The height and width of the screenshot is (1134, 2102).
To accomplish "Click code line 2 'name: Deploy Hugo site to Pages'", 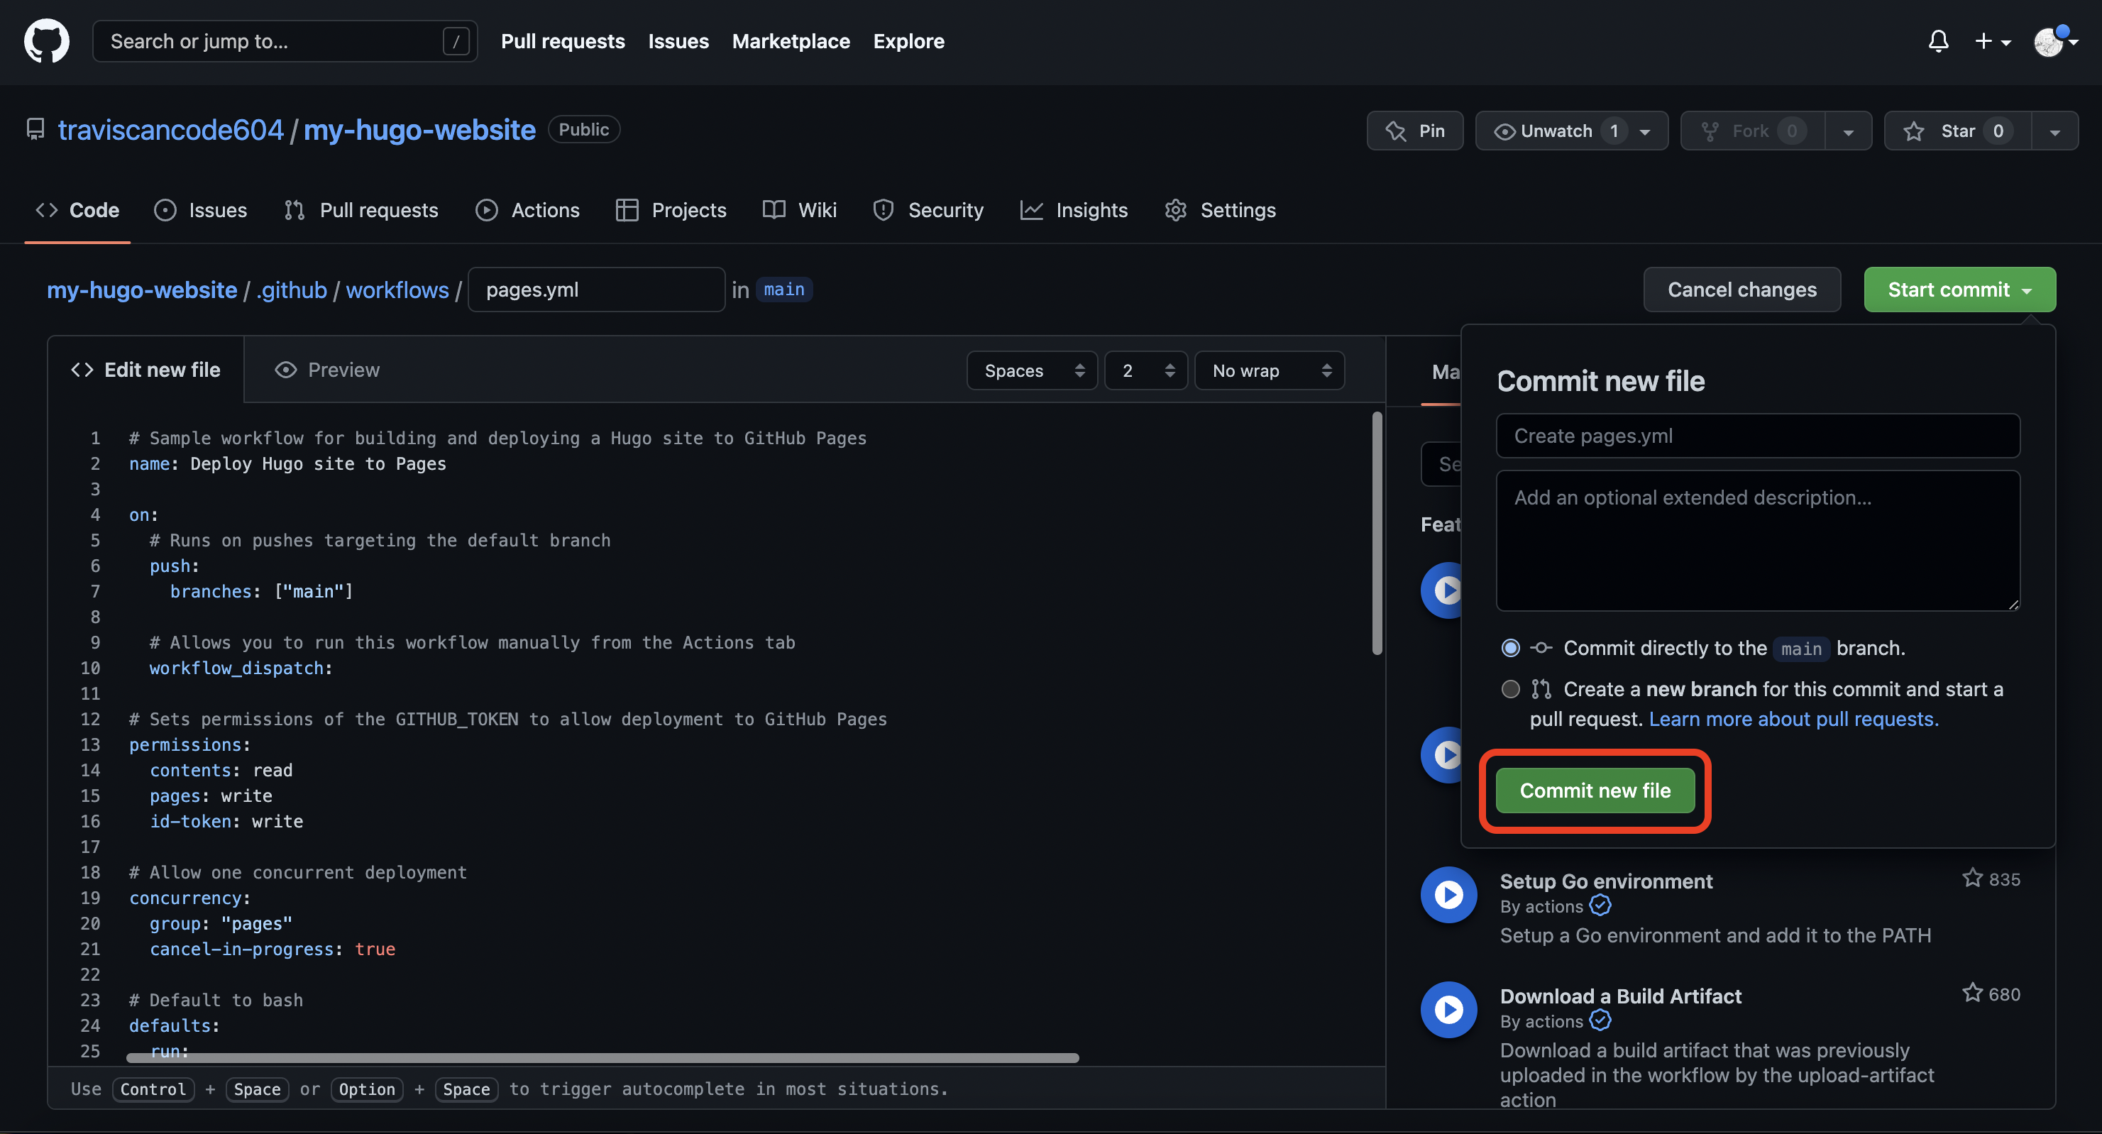I will pos(287,463).
